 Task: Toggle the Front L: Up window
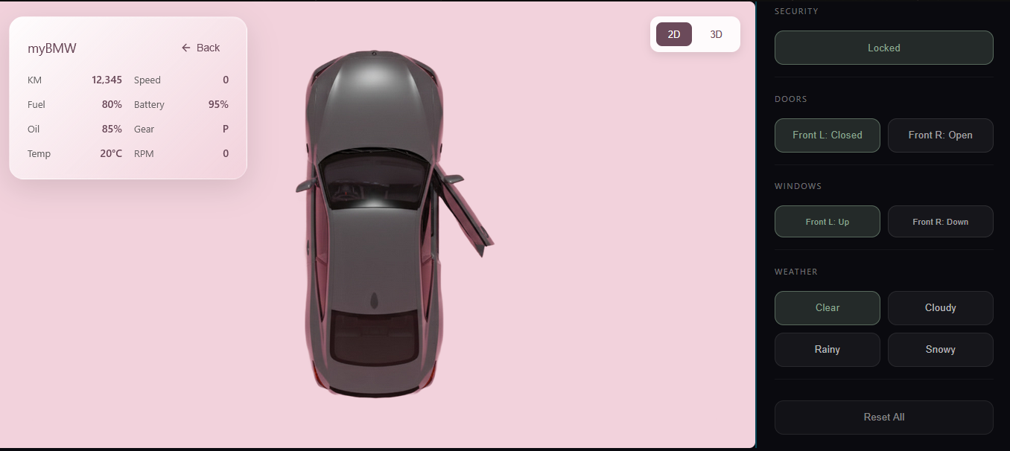[x=827, y=222]
